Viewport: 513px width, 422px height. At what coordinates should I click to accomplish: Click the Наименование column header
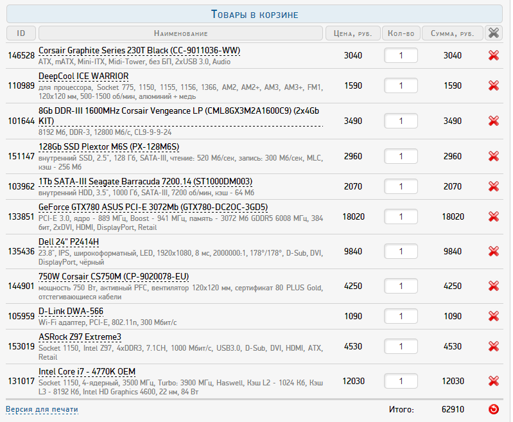(180, 33)
